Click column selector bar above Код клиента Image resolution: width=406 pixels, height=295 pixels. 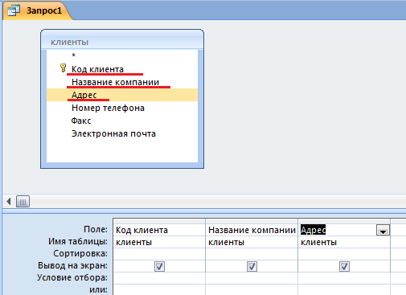tap(159, 221)
